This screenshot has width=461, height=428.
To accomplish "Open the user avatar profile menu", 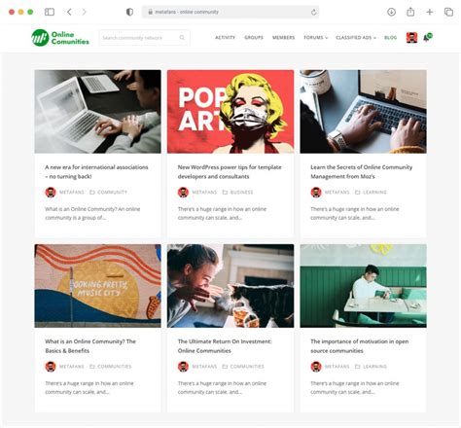I will (411, 38).
